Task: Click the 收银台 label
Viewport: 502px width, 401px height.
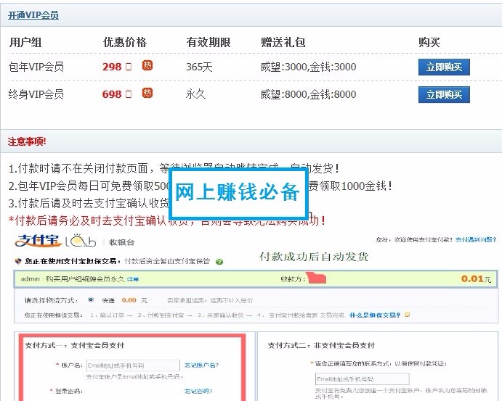Action: (x=121, y=242)
